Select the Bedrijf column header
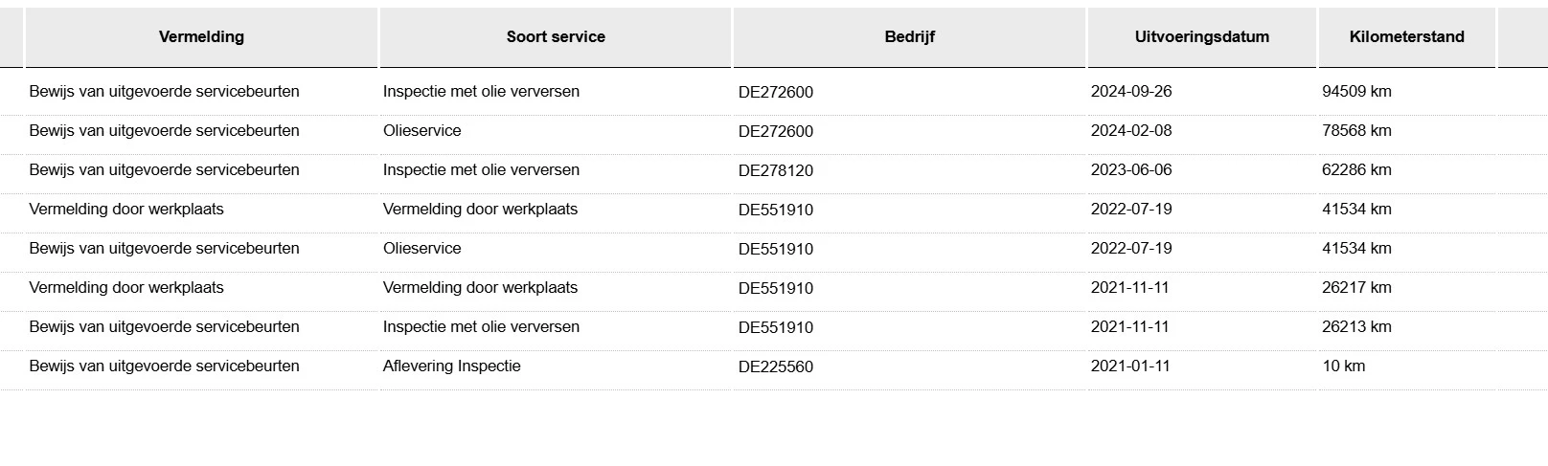 (909, 37)
